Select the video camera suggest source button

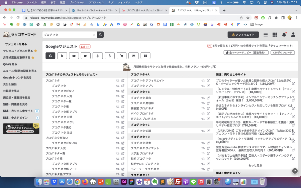[86, 56]
